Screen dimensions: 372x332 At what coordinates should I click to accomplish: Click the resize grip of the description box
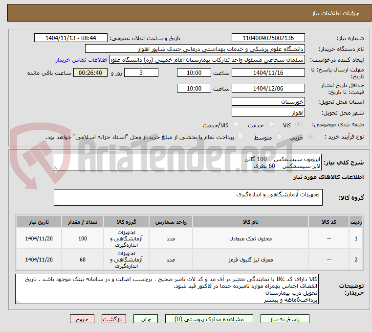[56, 168]
